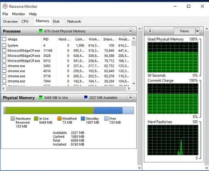Click blue Available indicator in Physical Memory header
This screenshot has width=209, height=171.
pyautogui.click(x=86, y=97)
